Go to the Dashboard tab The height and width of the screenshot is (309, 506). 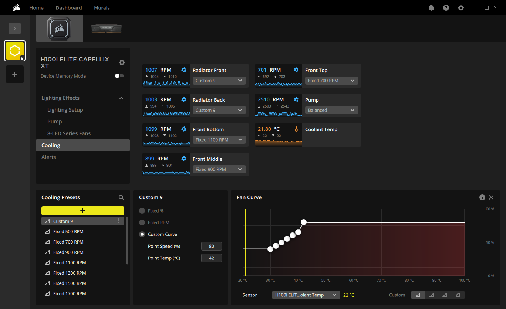click(x=69, y=8)
